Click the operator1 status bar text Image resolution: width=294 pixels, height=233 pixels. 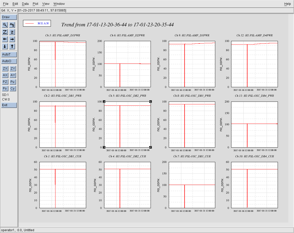click(18, 230)
